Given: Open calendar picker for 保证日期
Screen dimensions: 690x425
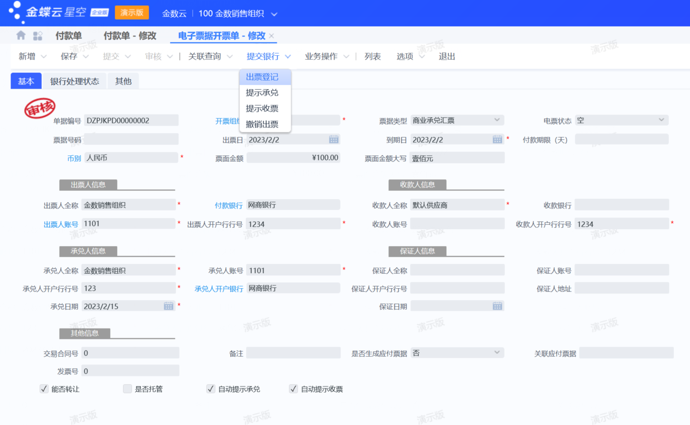Looking at the screenshot, I should tap(497, 306).
